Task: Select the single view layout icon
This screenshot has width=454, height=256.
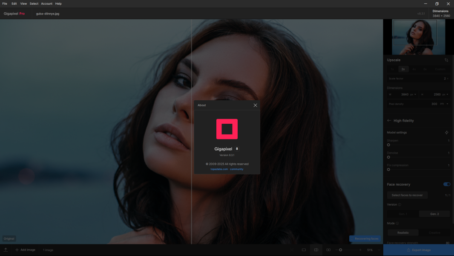Action: point(304,250)
